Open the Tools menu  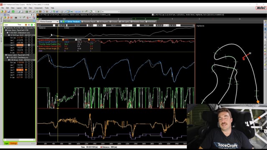click(47, 8)
